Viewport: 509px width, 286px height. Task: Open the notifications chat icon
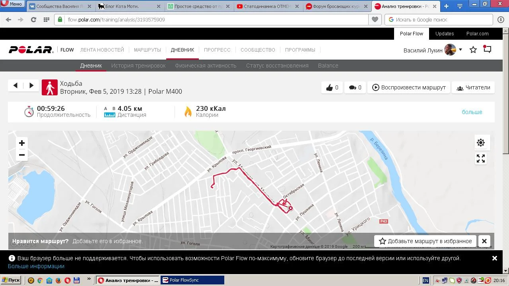click(x=487, y=49)
